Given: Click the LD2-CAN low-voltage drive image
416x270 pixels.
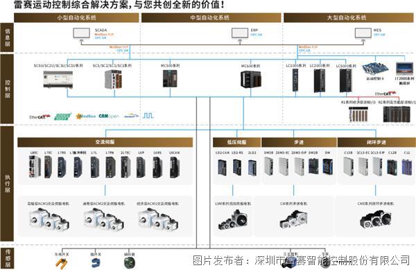Looking at the screenshot, I should tap(222, 168).
